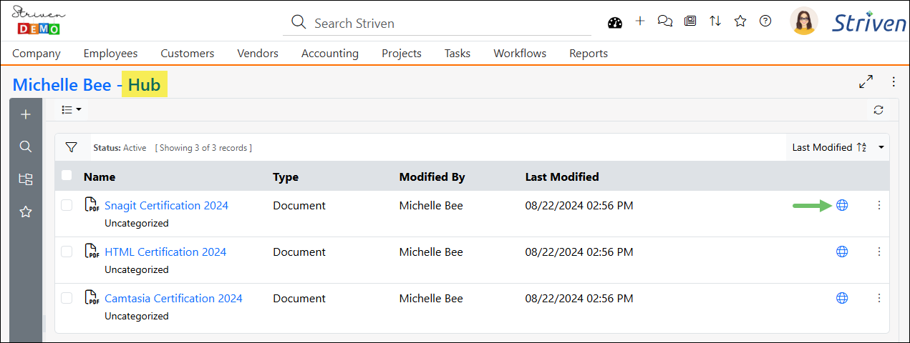Open the Last Modified sort dropdown arrow
The height and width of the screenshot is (343, 910).
tap(881, 147)
